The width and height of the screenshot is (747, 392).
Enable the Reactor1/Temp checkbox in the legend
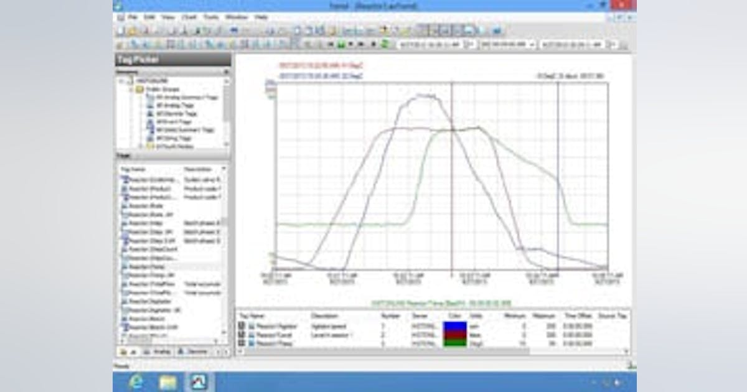(x=243, y=342)
